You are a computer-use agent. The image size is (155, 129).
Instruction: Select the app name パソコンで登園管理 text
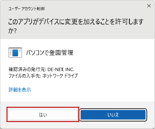[50, 53]
